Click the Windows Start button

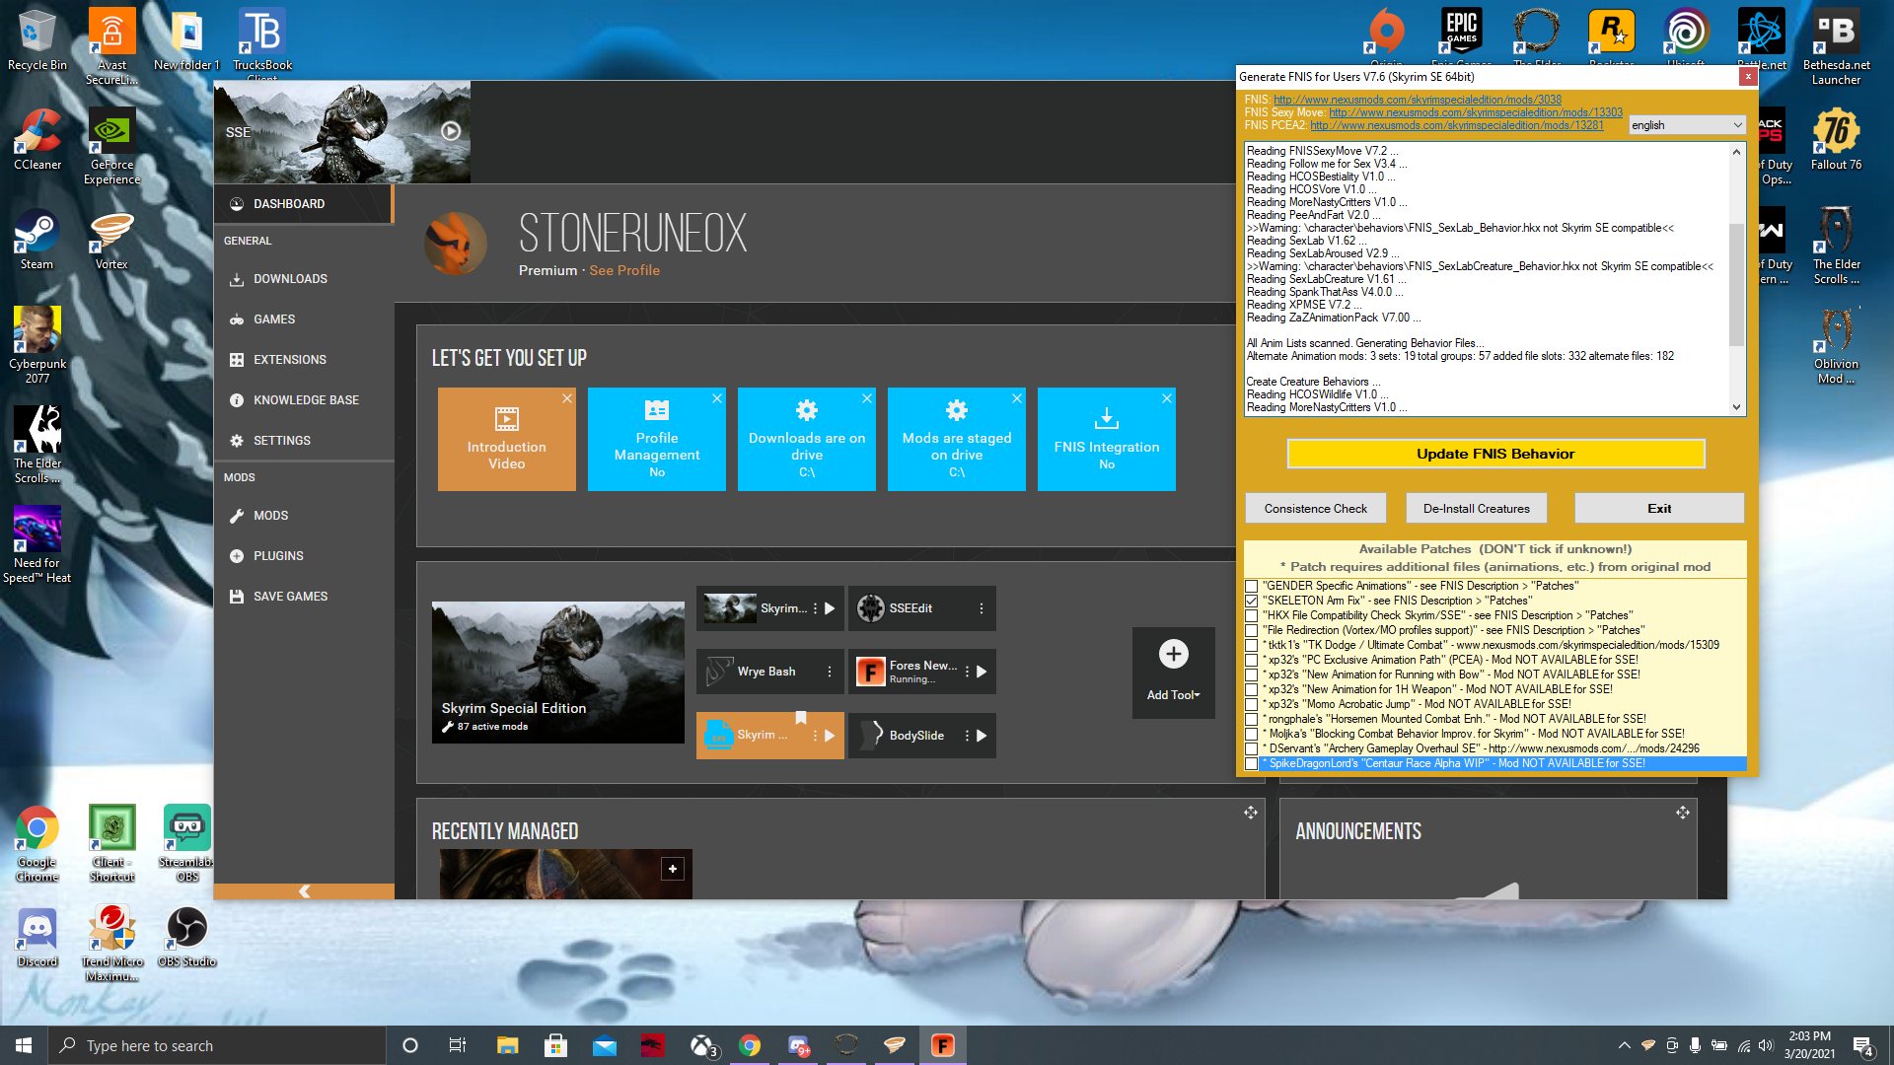[24, 1045]
